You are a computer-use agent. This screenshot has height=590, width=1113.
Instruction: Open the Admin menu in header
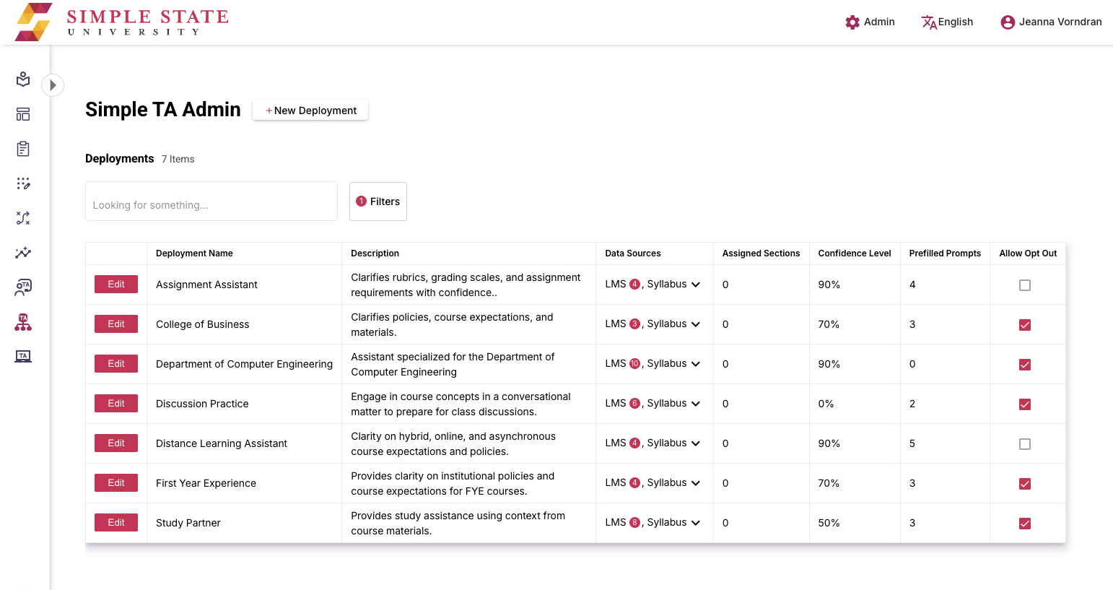870,22
